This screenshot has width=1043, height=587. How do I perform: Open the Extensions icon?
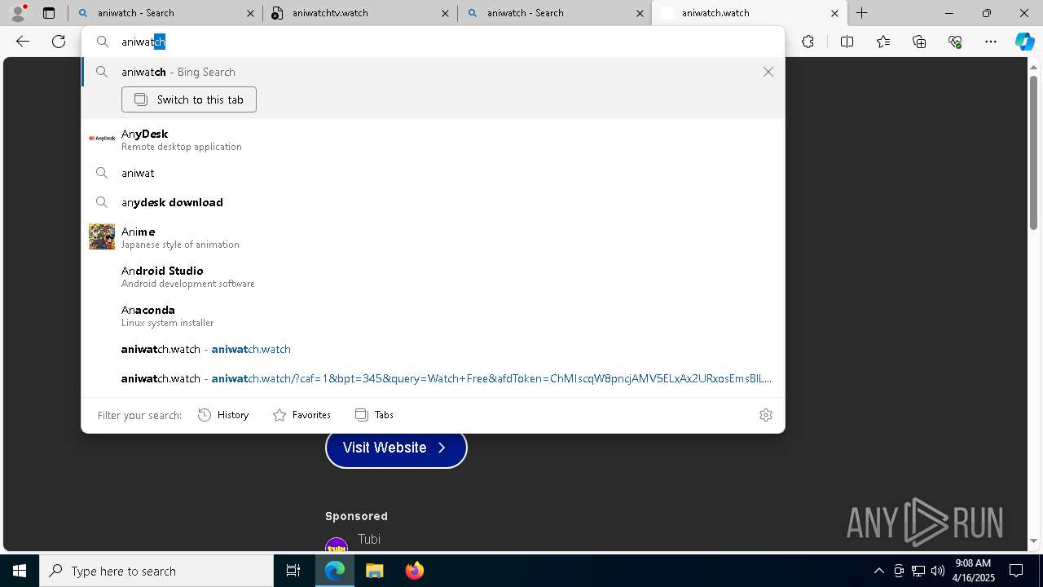808,42
